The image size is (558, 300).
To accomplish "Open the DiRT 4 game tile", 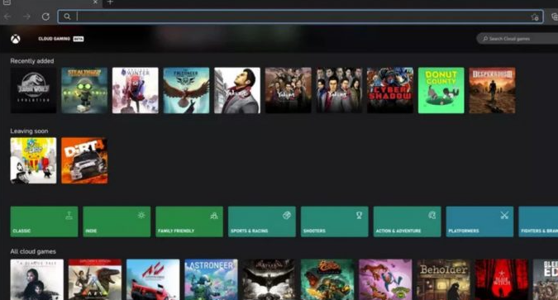I will click(x=84, y=160).
